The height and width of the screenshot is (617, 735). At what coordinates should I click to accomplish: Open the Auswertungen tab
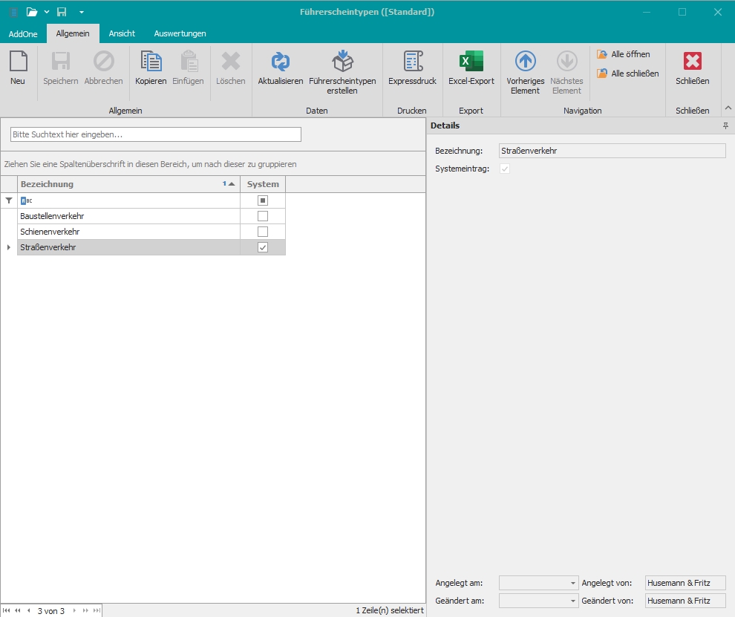(180, 33)
